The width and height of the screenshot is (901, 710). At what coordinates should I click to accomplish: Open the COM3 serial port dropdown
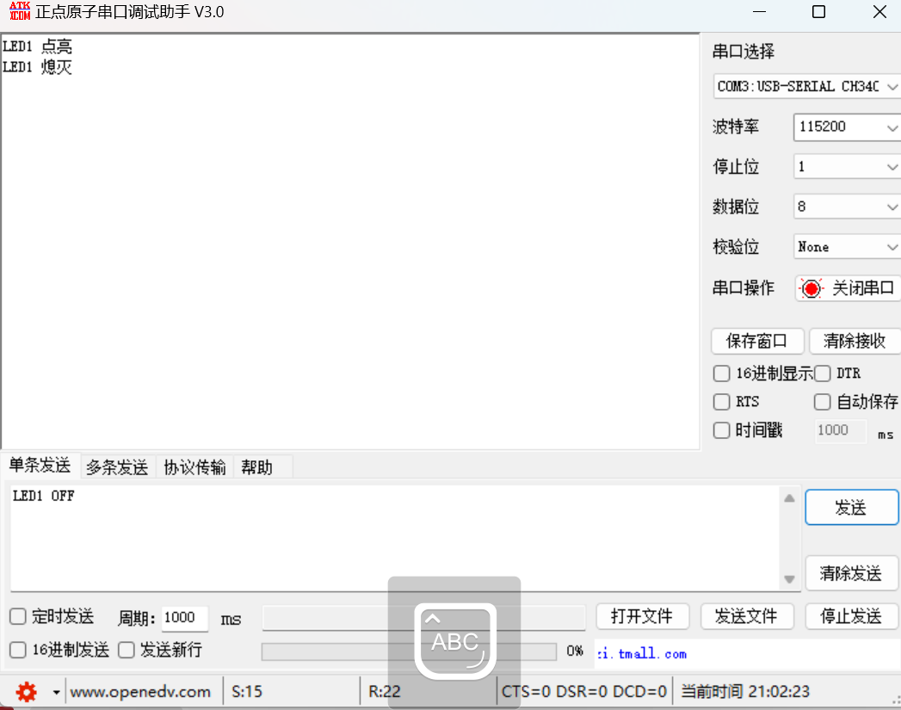[806, 87]
